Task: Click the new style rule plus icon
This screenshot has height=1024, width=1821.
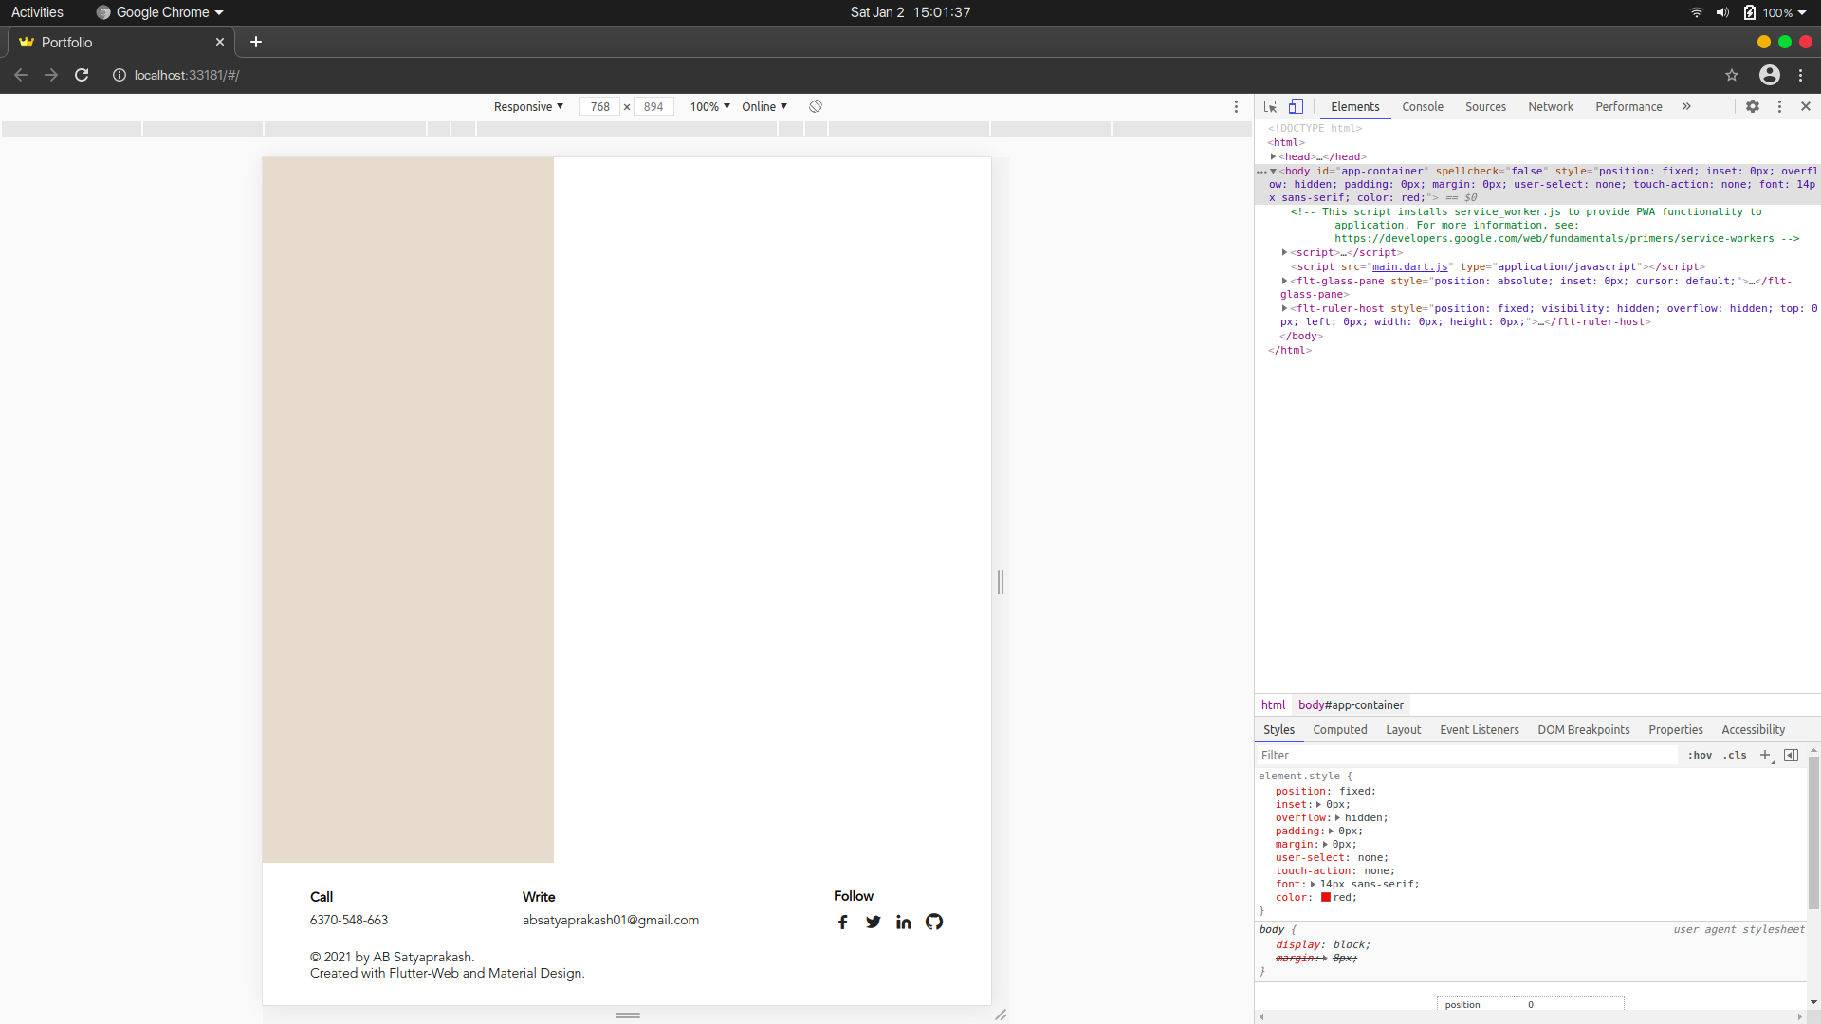Action: point(1765,755)
